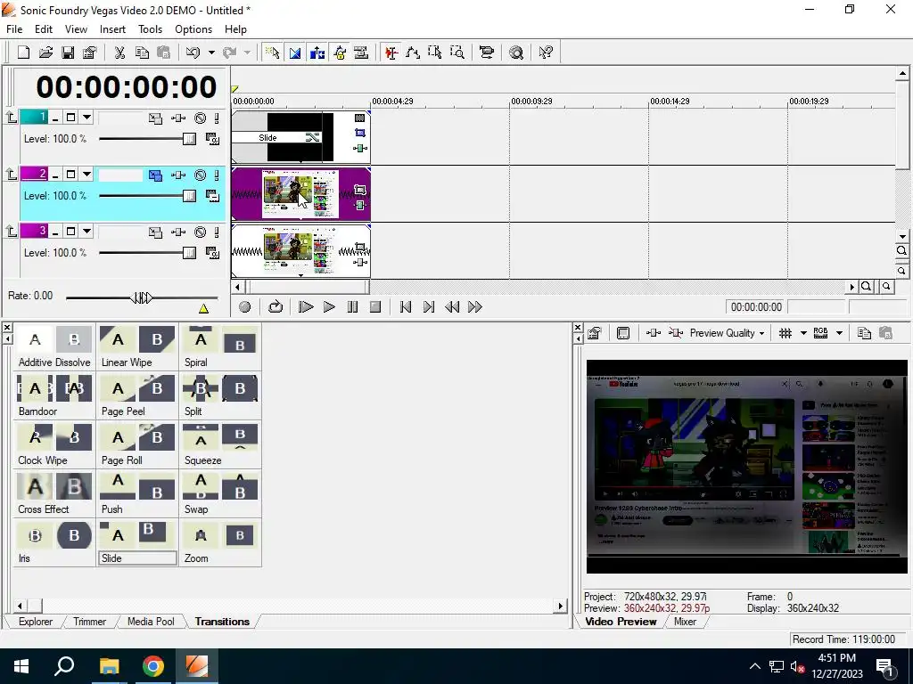Toggle the padlock icon in the toolbar
The image size is (913, 684).
pyautogui.click(x=340, y=53)
